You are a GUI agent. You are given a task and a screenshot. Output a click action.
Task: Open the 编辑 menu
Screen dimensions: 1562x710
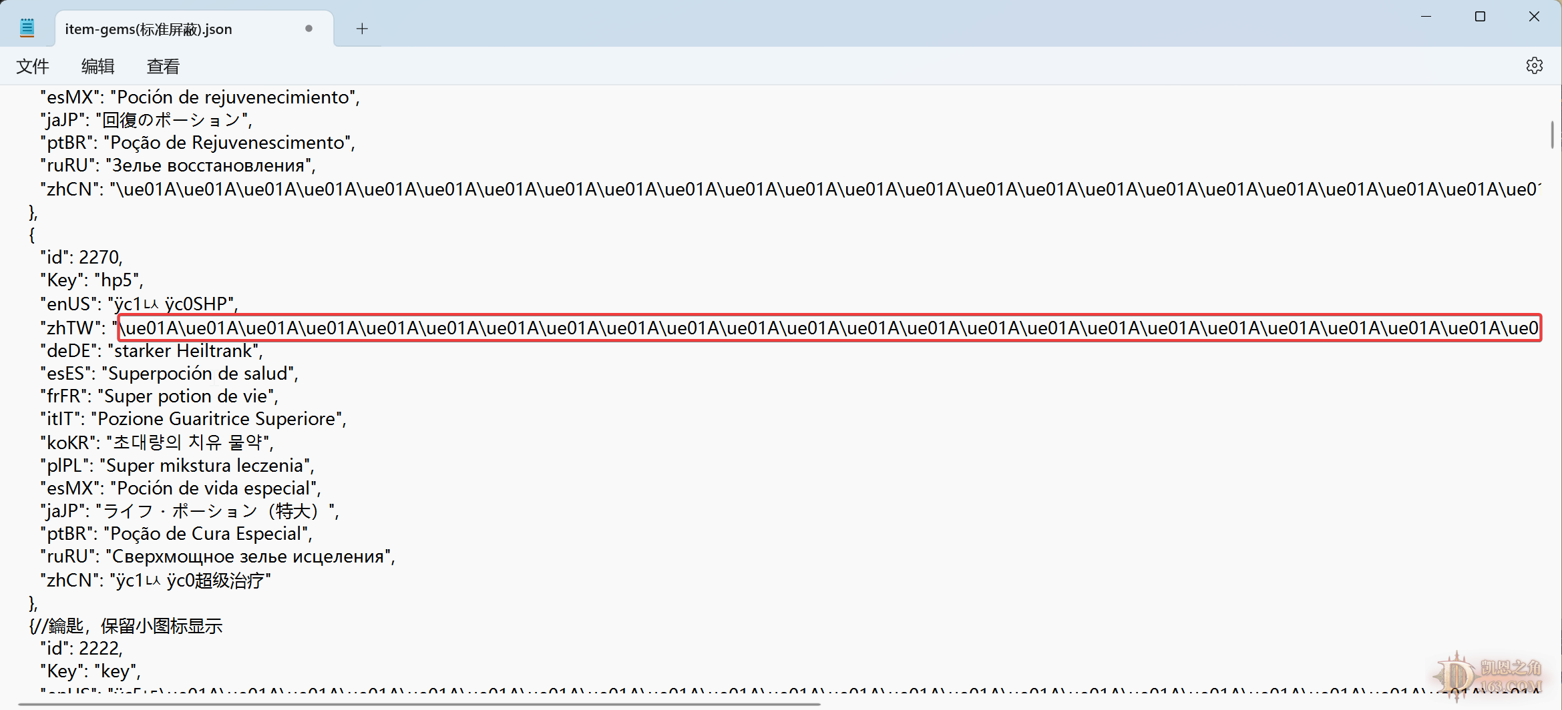pos(97,66)
